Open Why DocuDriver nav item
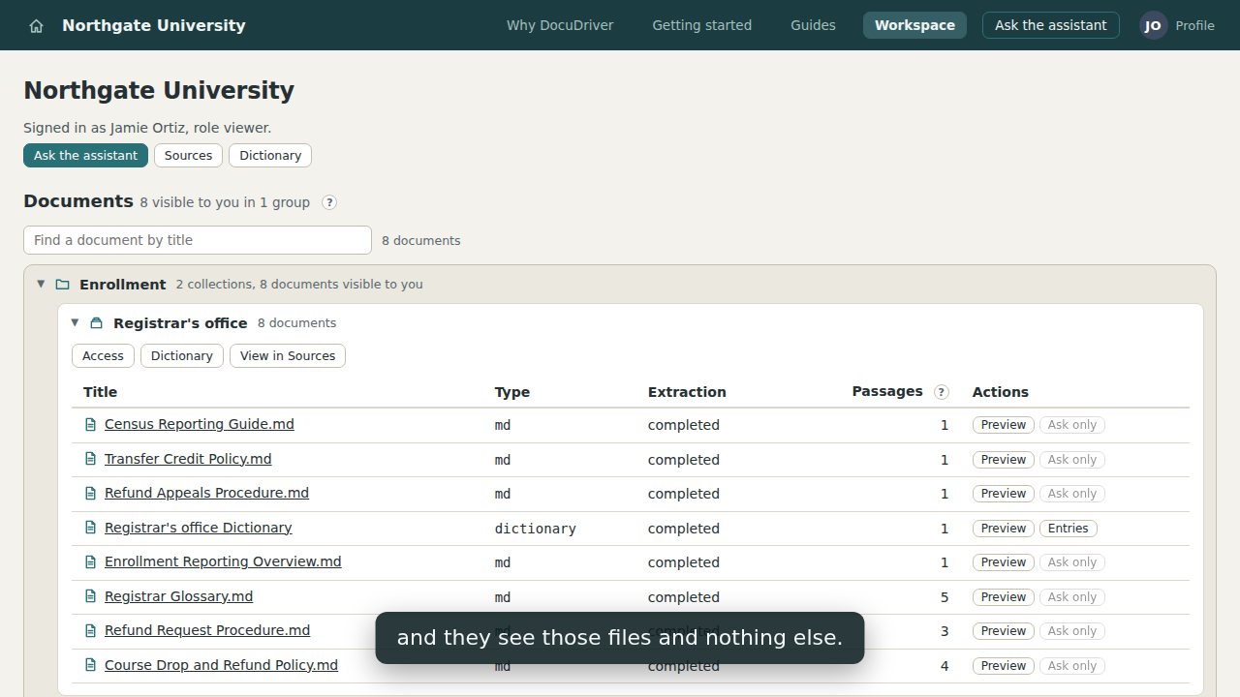Viewport: 1240px width, 697px height. coord(560,25)
